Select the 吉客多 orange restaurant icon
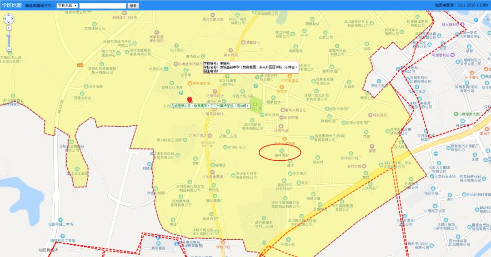 click(281, 87)
